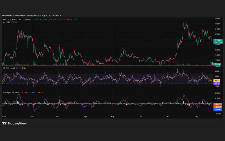Click the orange MACD label -0.0279

[x=218, y=107]
